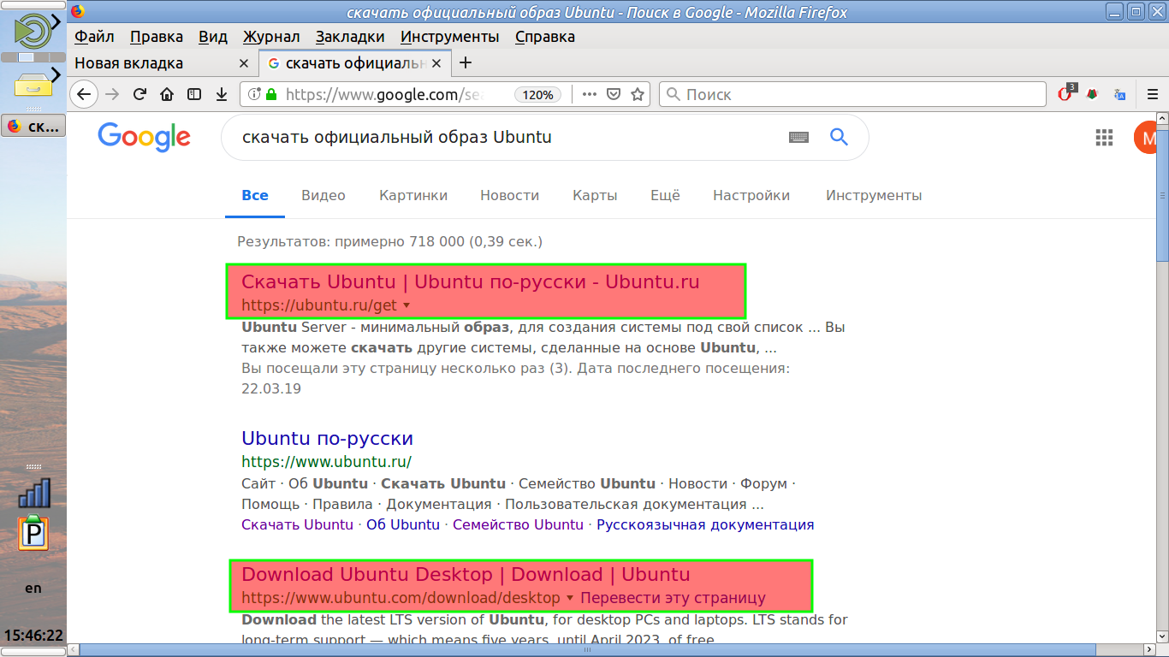Open the Downloads panel
The width and height of the screenshot is (1169, 657).
click(222, 94)
